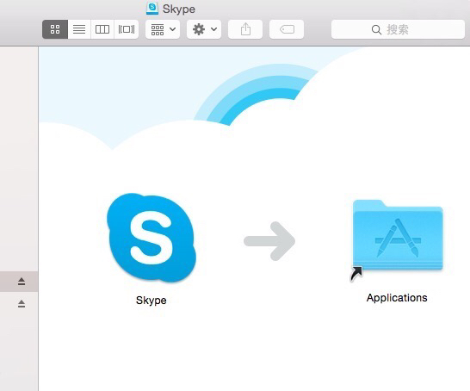Select the Applications folder shortcut
This screenshot has width=470, height=391.
coord(397,240)
